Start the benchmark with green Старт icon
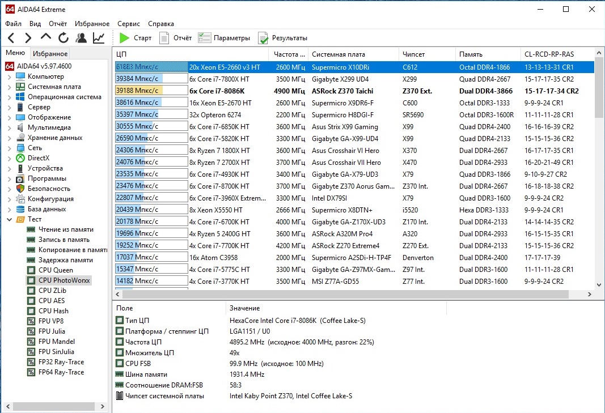605x413 pixels. (136, 38)
